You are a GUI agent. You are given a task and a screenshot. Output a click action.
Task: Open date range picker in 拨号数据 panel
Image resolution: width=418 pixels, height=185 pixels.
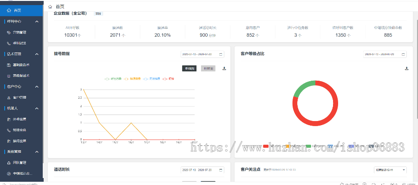click(202, 54)
